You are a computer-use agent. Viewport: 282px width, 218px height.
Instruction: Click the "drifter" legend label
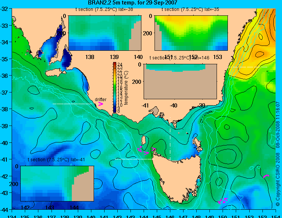coord(100,99)
